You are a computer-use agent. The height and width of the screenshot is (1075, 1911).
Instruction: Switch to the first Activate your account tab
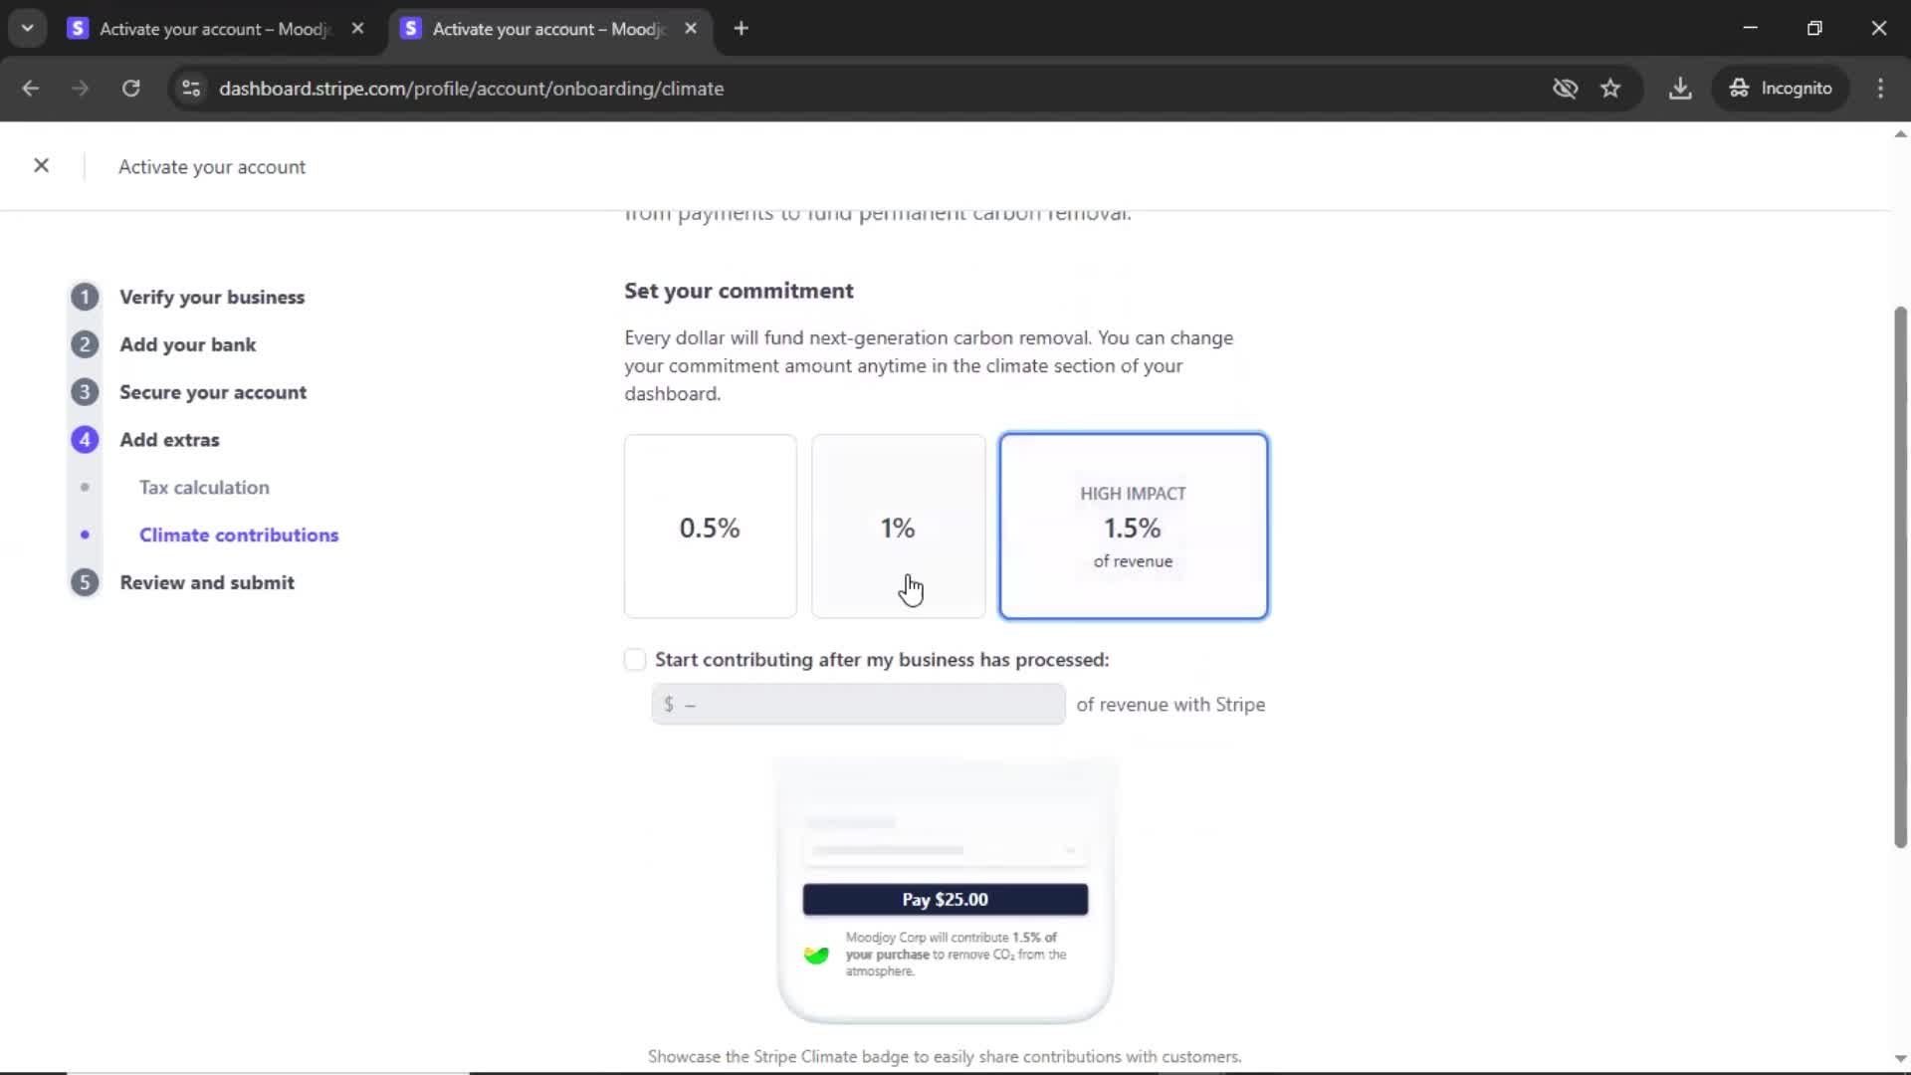pos(214,29)
